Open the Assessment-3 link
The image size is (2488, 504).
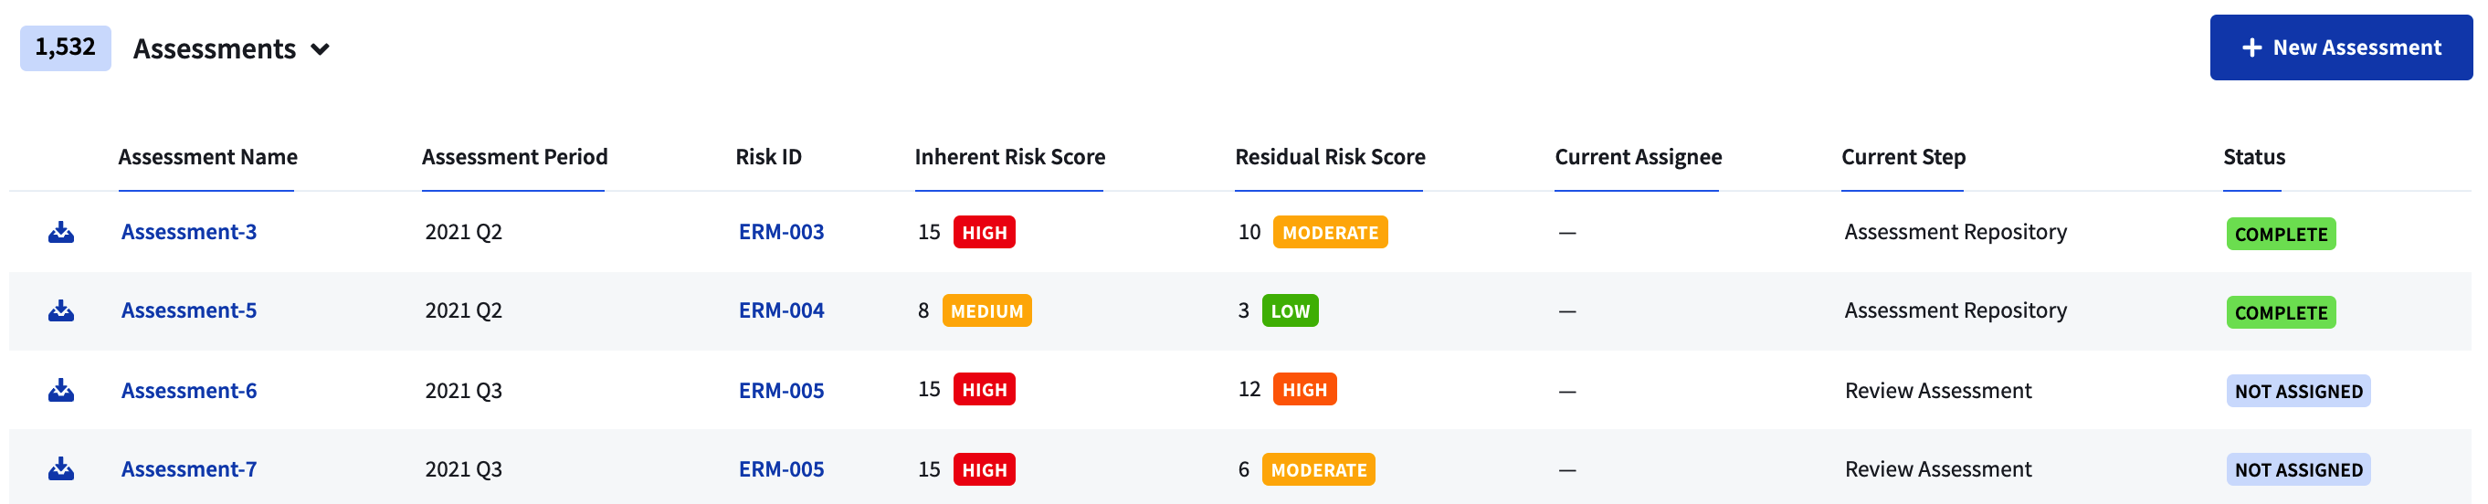pos(188,232)
